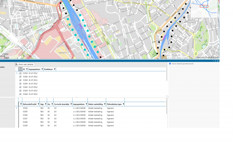
Task: Select the ID cell '51540' in the upper table
Action: (x=25, y=84)
